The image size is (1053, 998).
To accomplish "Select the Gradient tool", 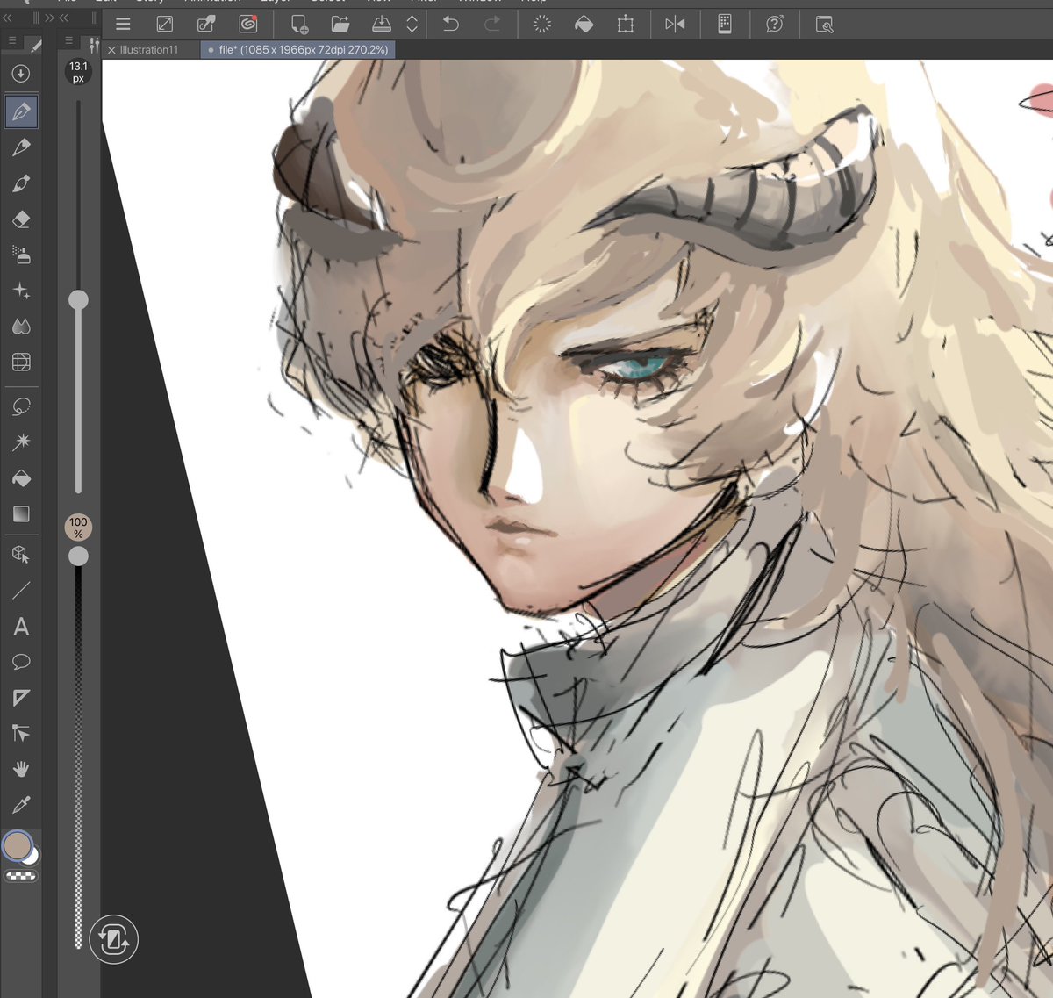I will (x=21, y=513).
